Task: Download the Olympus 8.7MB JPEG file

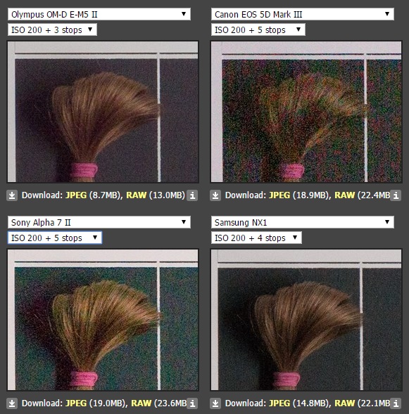Action: coord(76,195)
